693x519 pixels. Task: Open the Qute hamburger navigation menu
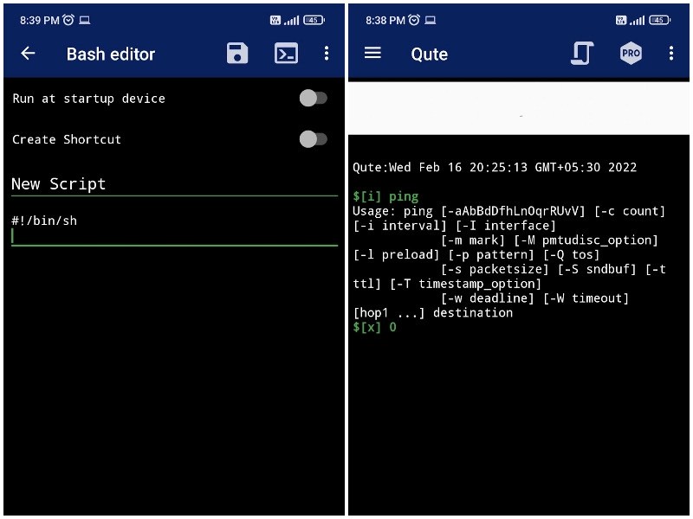(372, 54)
